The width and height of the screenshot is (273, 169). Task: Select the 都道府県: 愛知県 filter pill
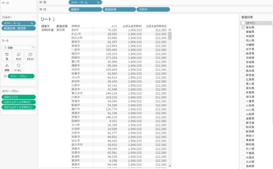(18, 28)
